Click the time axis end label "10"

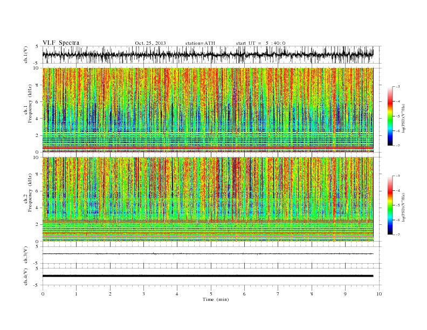pyautogui.click(x=379, y=294)
